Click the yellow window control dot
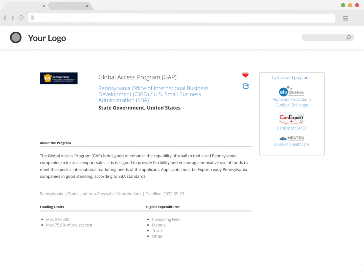 click(350, 5)
